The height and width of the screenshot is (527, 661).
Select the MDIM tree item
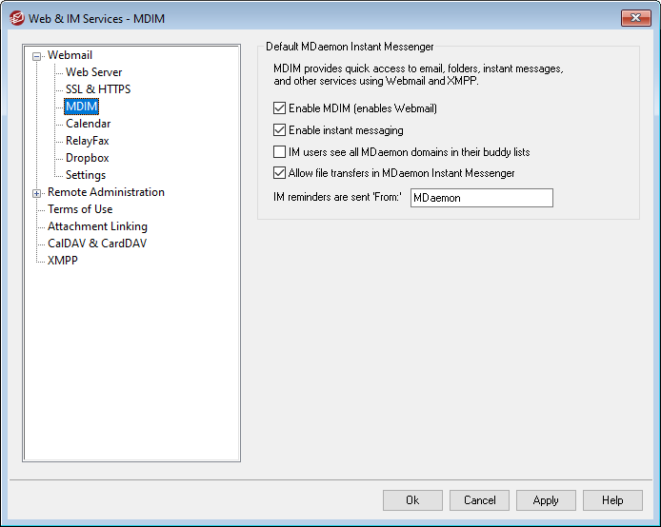point(82,107)
